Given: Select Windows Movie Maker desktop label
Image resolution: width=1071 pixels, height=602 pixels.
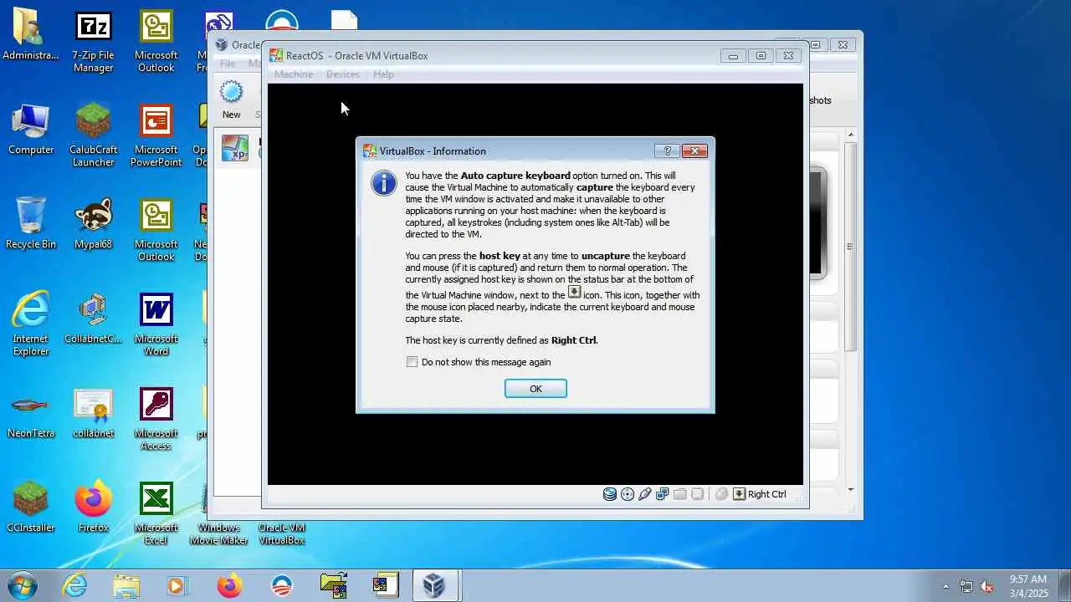Looking at the screenshot, I should coord(218,534).
